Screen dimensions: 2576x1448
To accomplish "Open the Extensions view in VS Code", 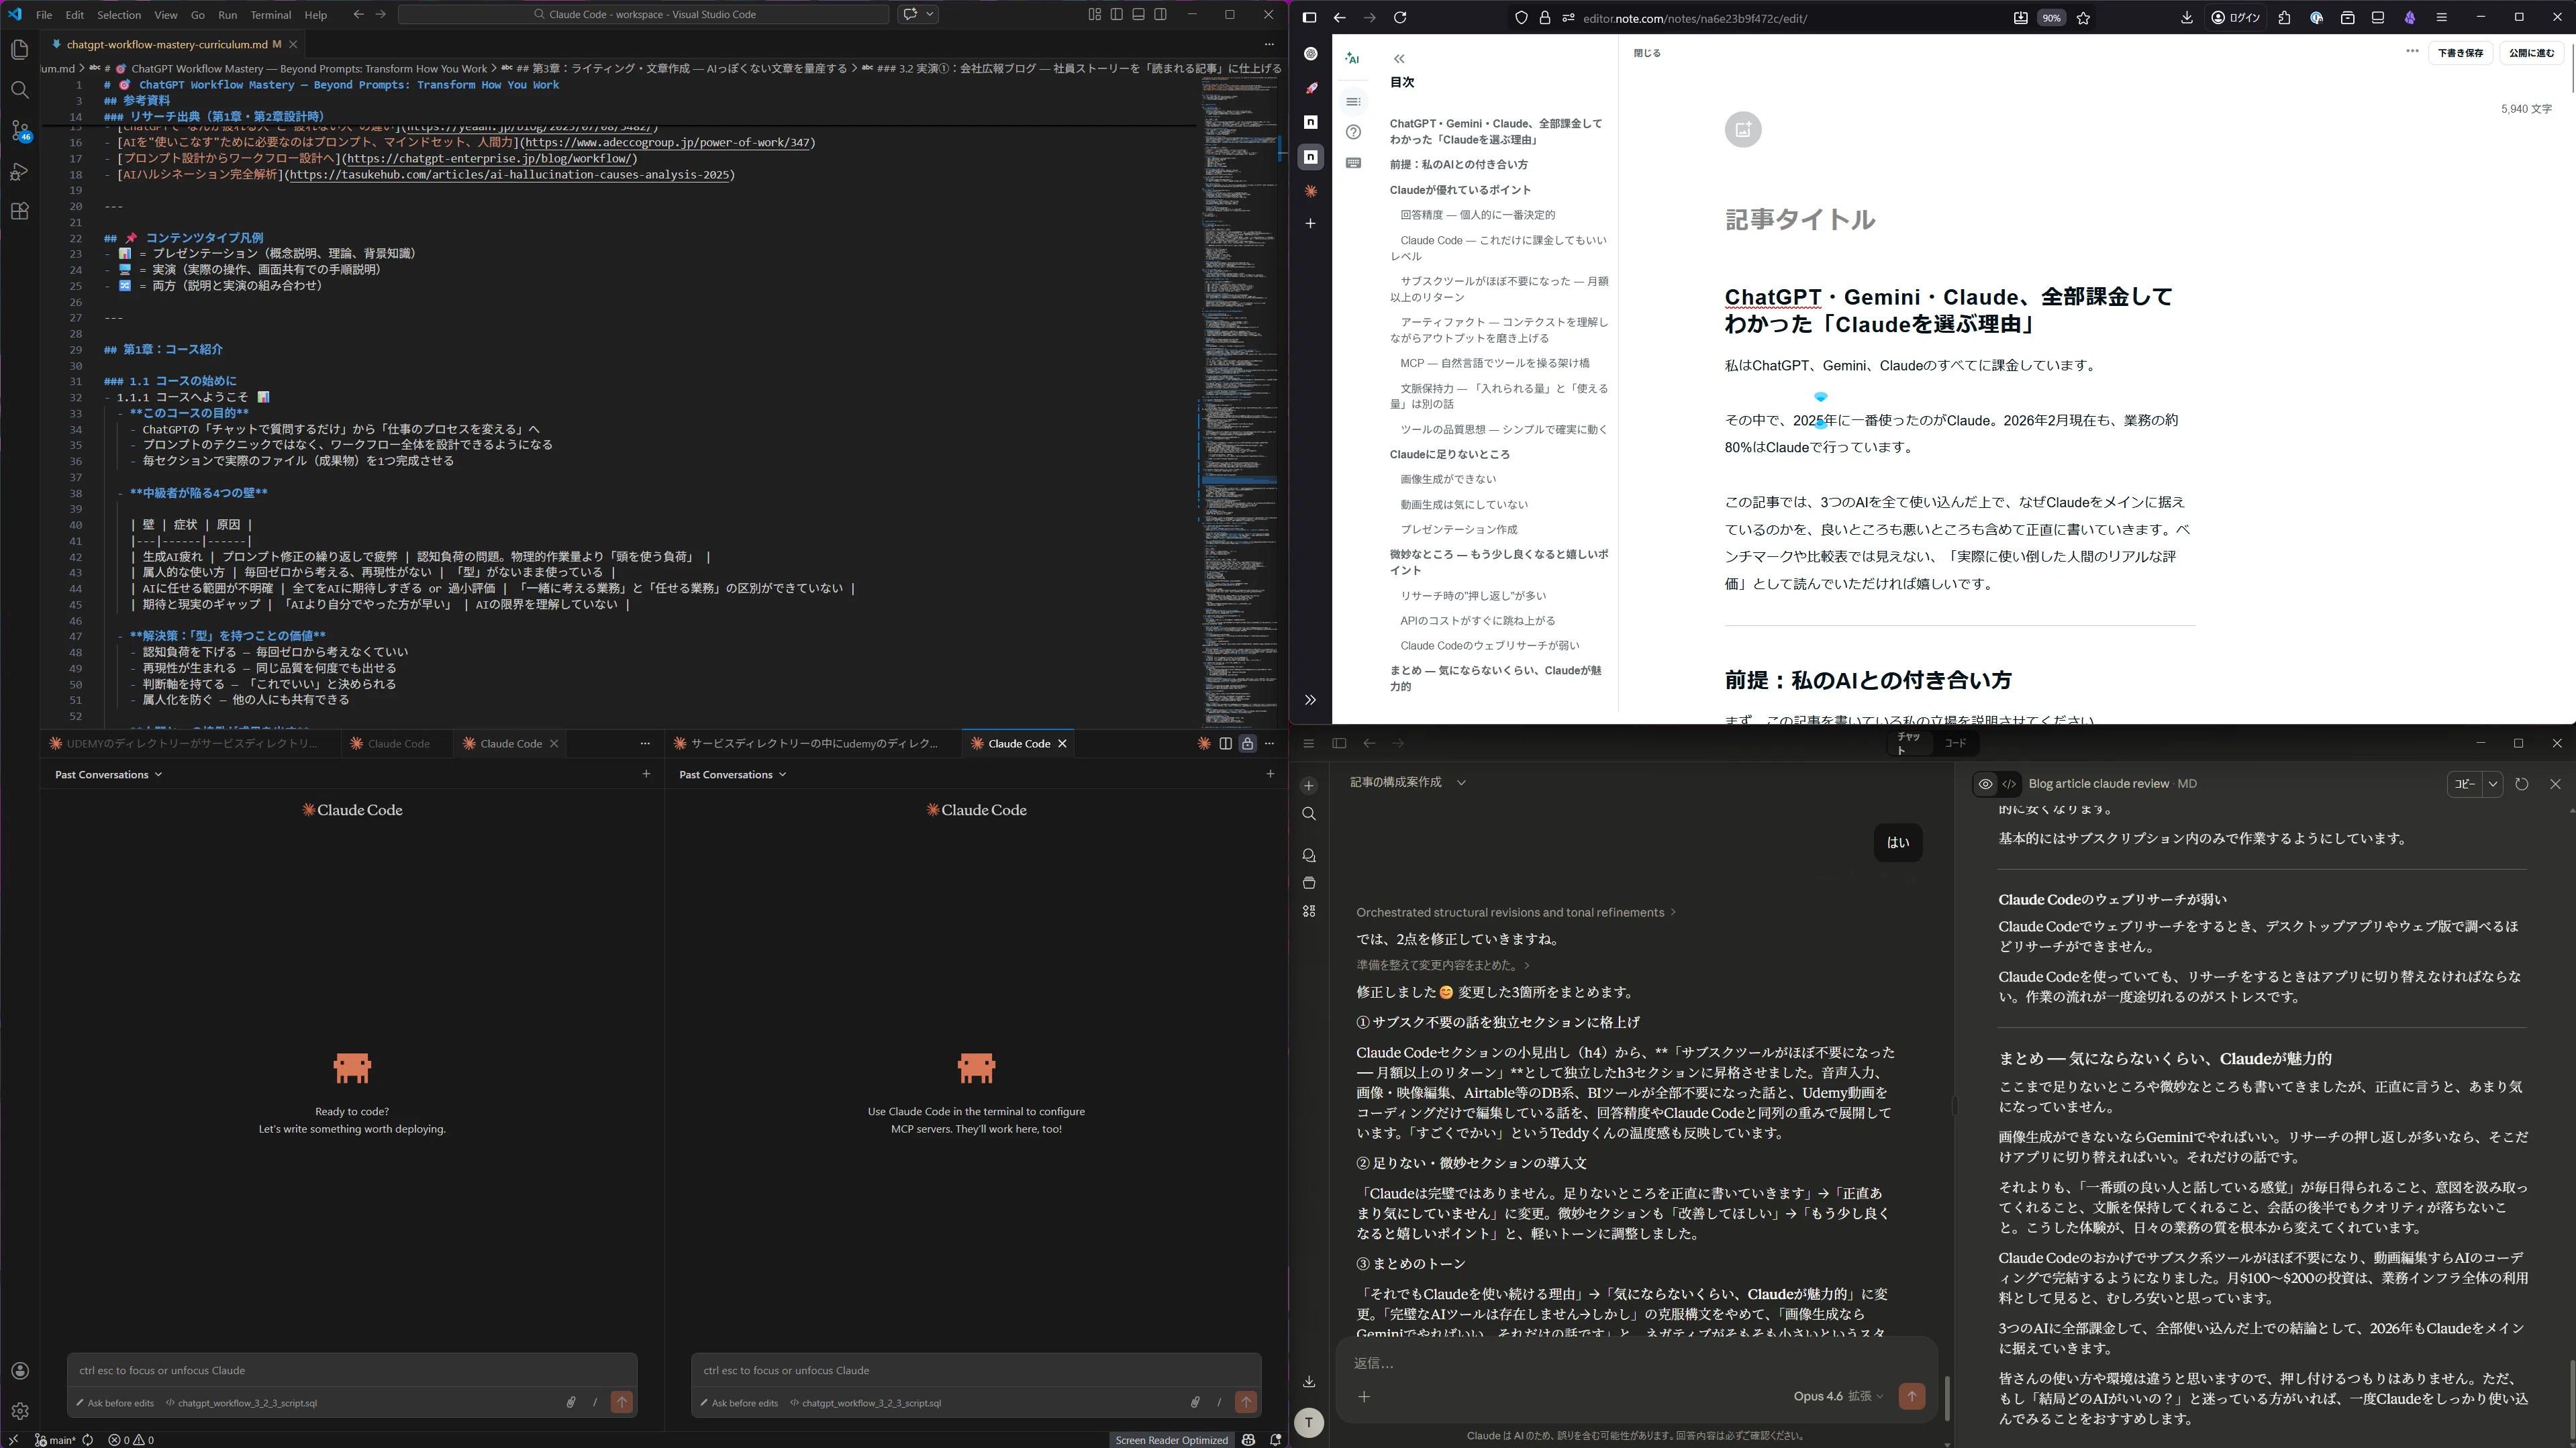I will click(x=19, y=211).
